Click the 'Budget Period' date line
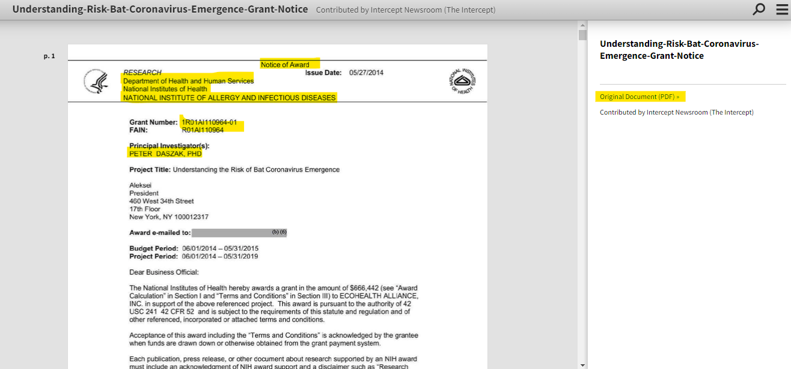This screenshot has width=791, height=369. [194, 248]
